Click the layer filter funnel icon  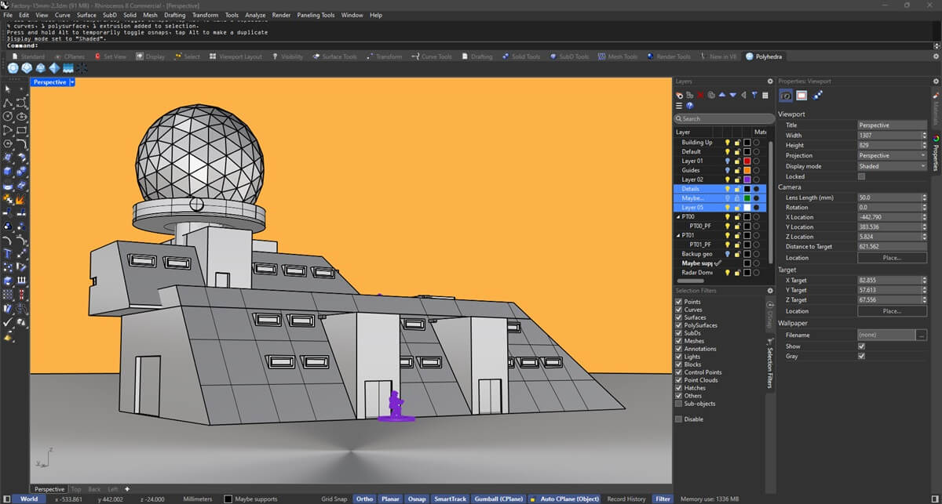tap(754, 95)
